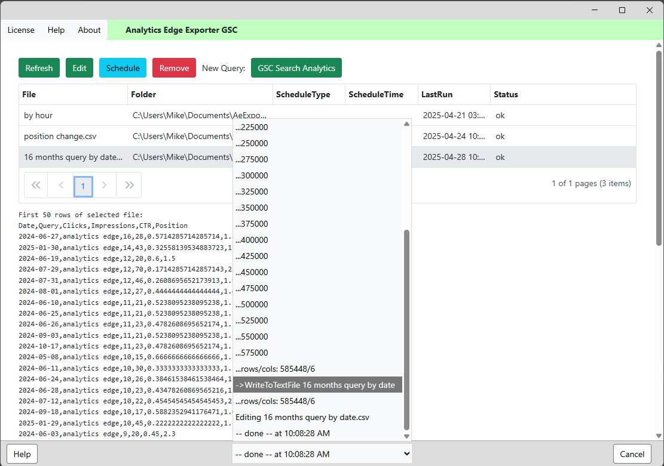The height and width of the screenshot is (466, 664).
Task: Click the red Remove button
Action: pos(174,67)
